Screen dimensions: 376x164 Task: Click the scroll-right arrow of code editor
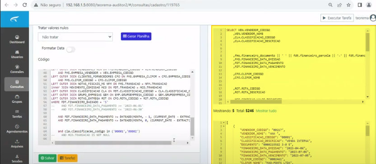pos(188,143)
